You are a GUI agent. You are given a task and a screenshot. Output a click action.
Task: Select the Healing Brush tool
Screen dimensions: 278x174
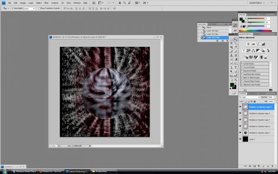point(232,52)
